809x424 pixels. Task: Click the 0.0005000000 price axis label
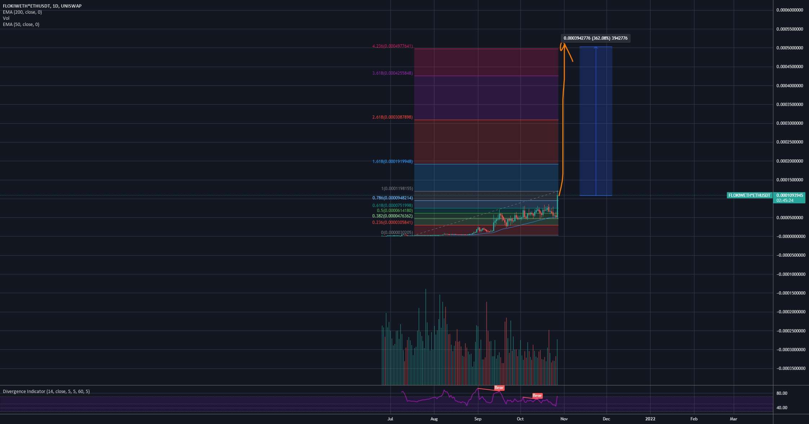(790, 48)
